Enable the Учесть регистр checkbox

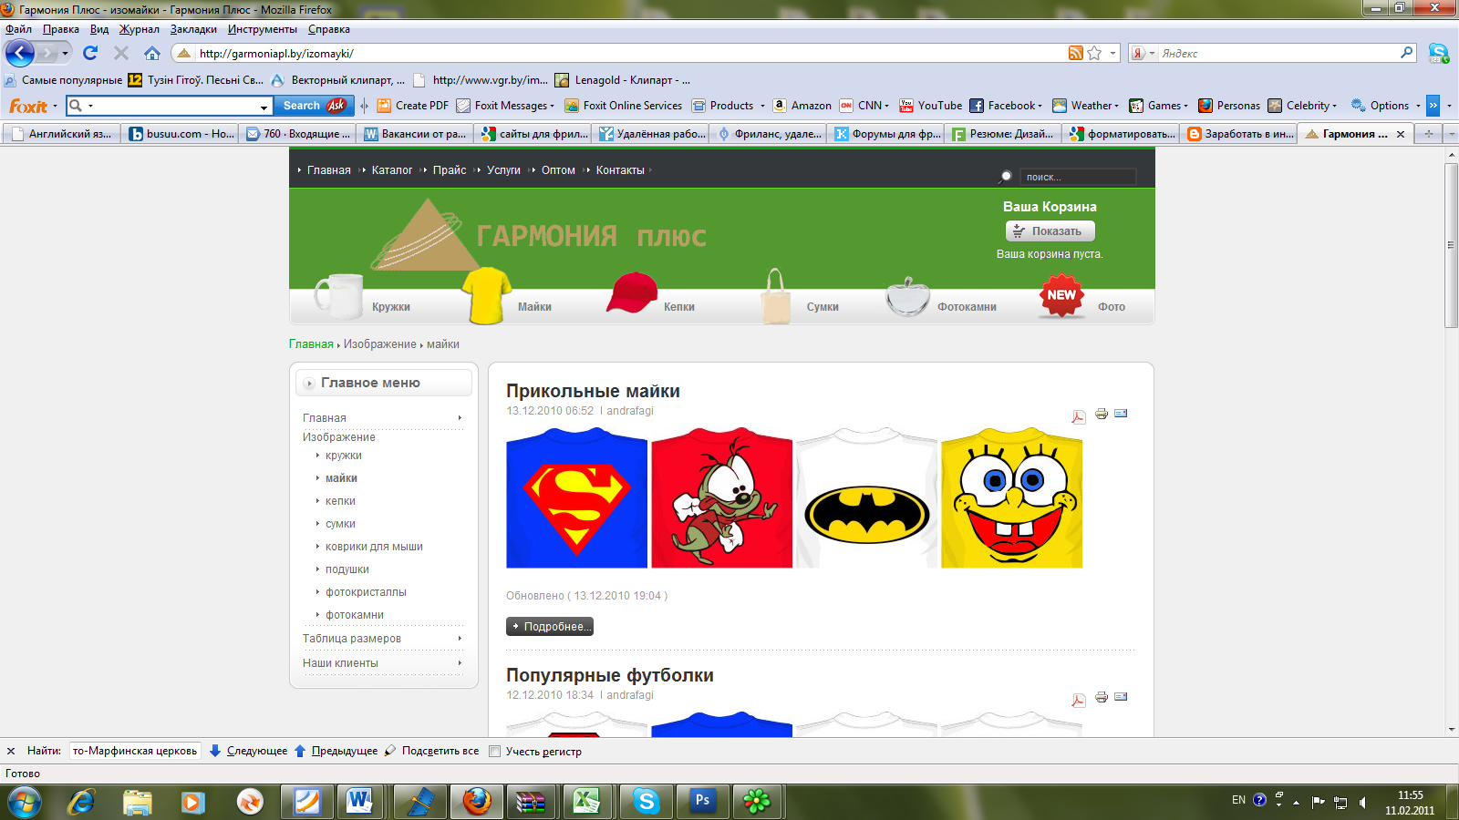point(494,751)
